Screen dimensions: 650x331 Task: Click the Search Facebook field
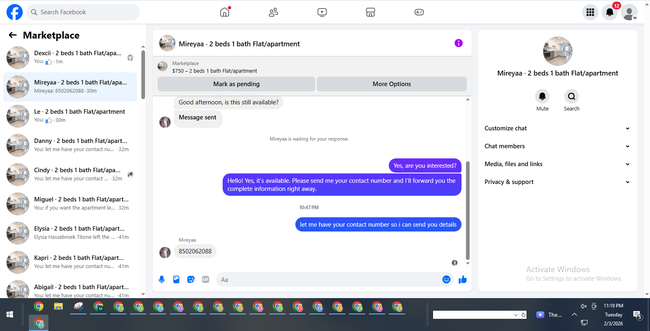(83, 12)
